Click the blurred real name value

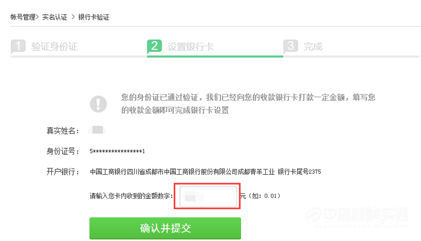coord(97,130)
